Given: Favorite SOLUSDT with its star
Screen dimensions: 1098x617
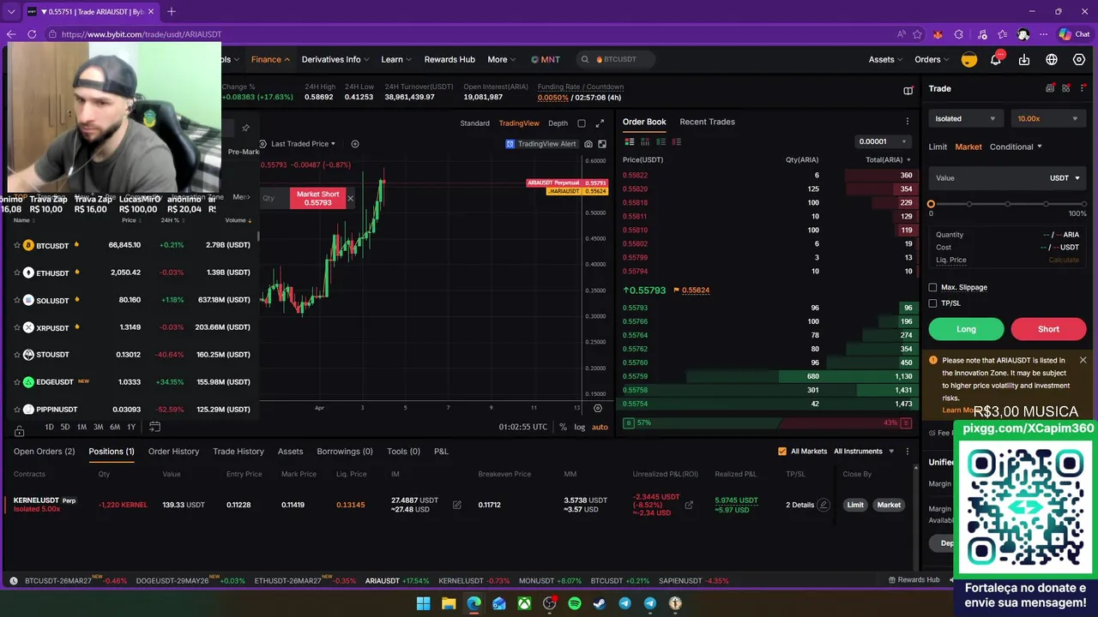Looking at the screenshot, I should click(16, 300).
